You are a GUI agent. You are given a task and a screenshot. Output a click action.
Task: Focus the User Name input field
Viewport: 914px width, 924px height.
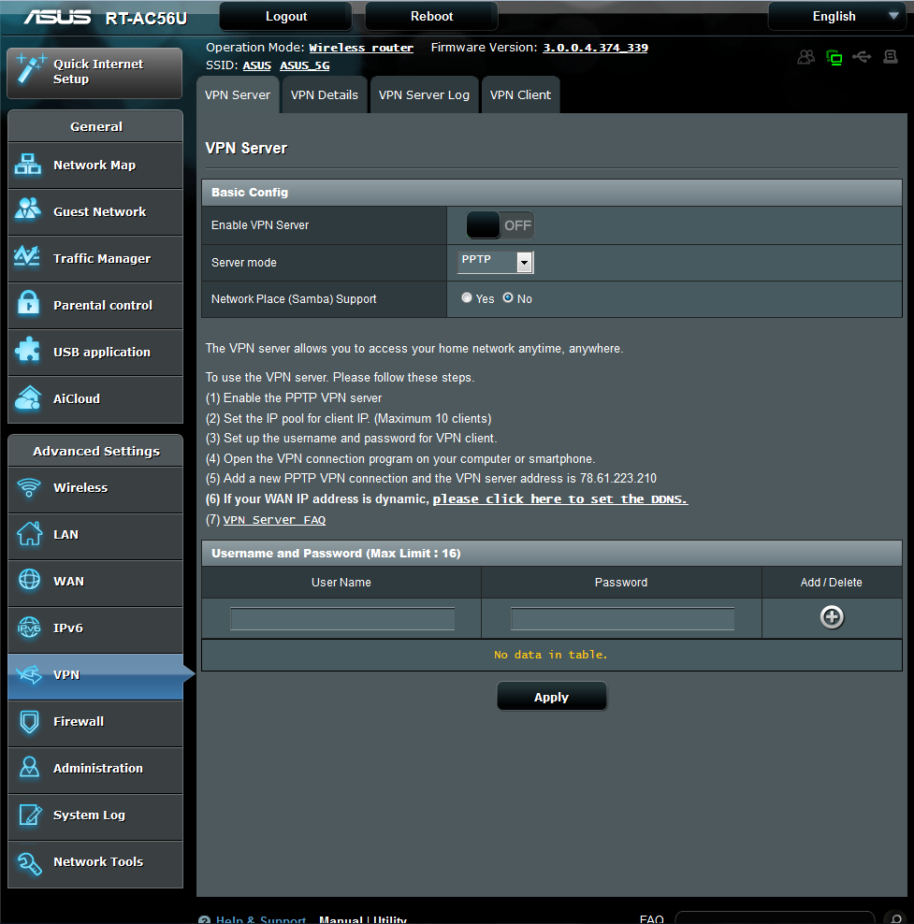(341, 619)
